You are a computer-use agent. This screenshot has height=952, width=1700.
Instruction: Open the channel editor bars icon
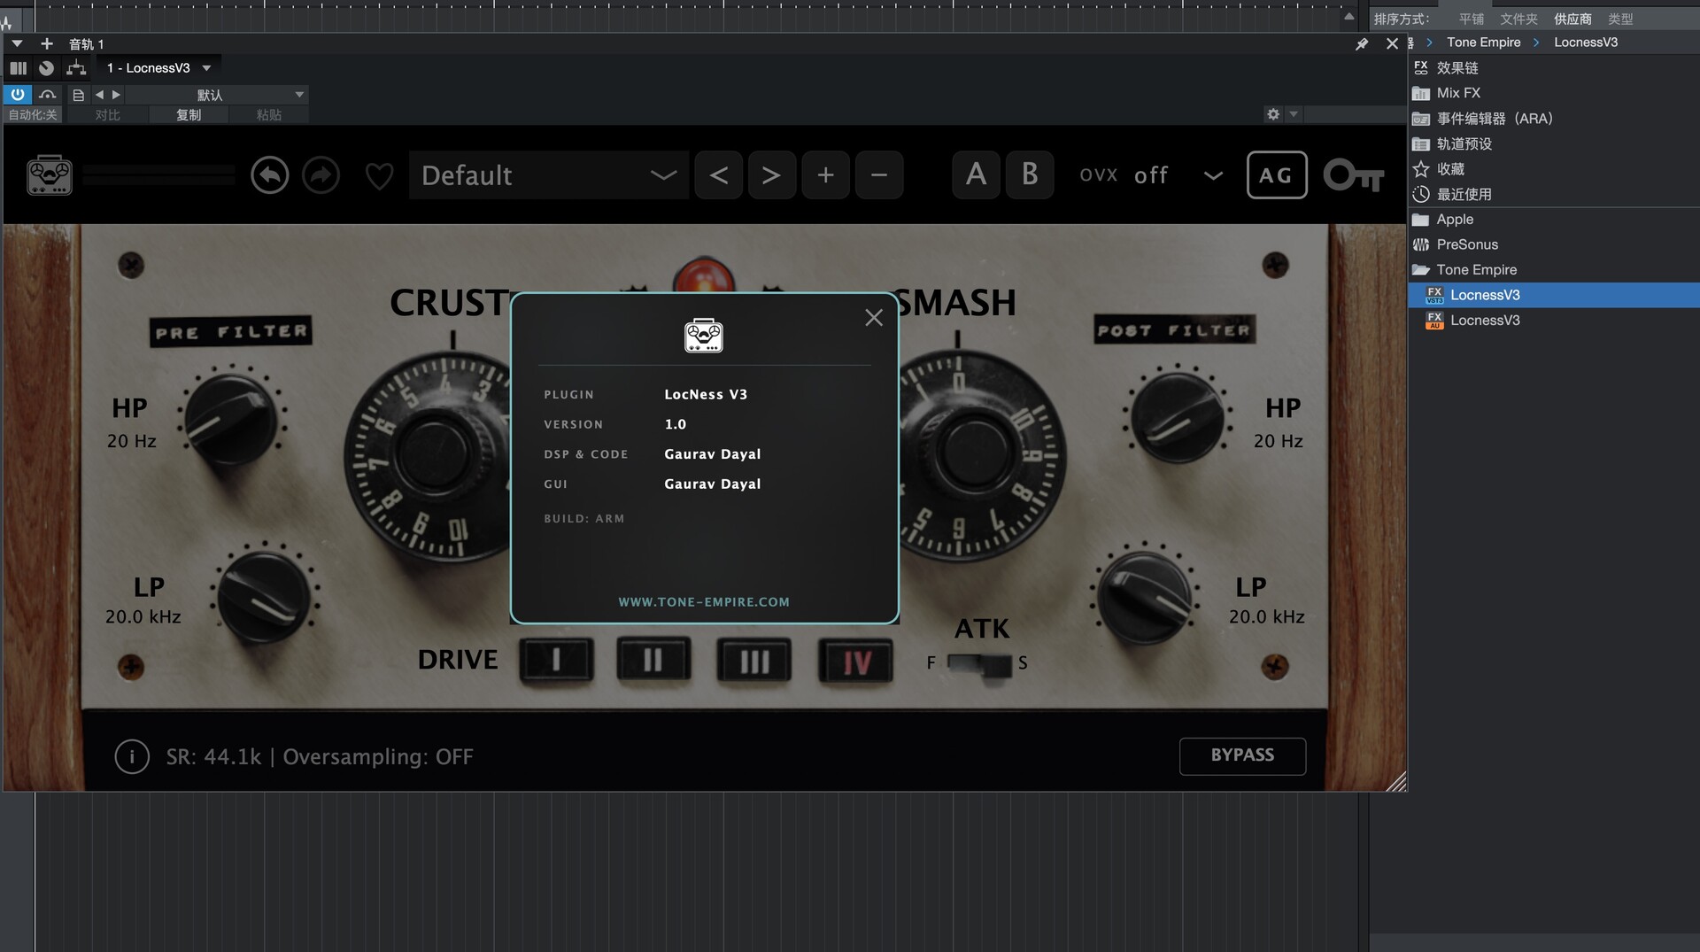pyautogui.click(x=18, y=68)
